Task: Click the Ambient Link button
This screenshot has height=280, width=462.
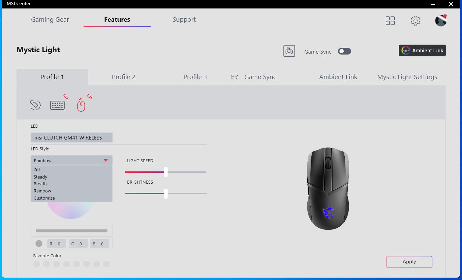Action: pos(422,51)
